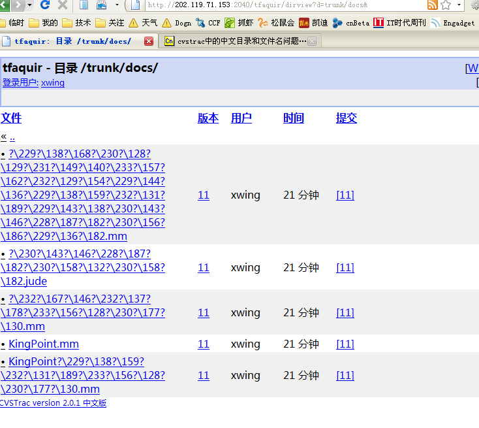Viewport: 479px width, 428px height.
Task: Switch to the cvstrac中的中文目录 tab
Action: pos(235,41)
